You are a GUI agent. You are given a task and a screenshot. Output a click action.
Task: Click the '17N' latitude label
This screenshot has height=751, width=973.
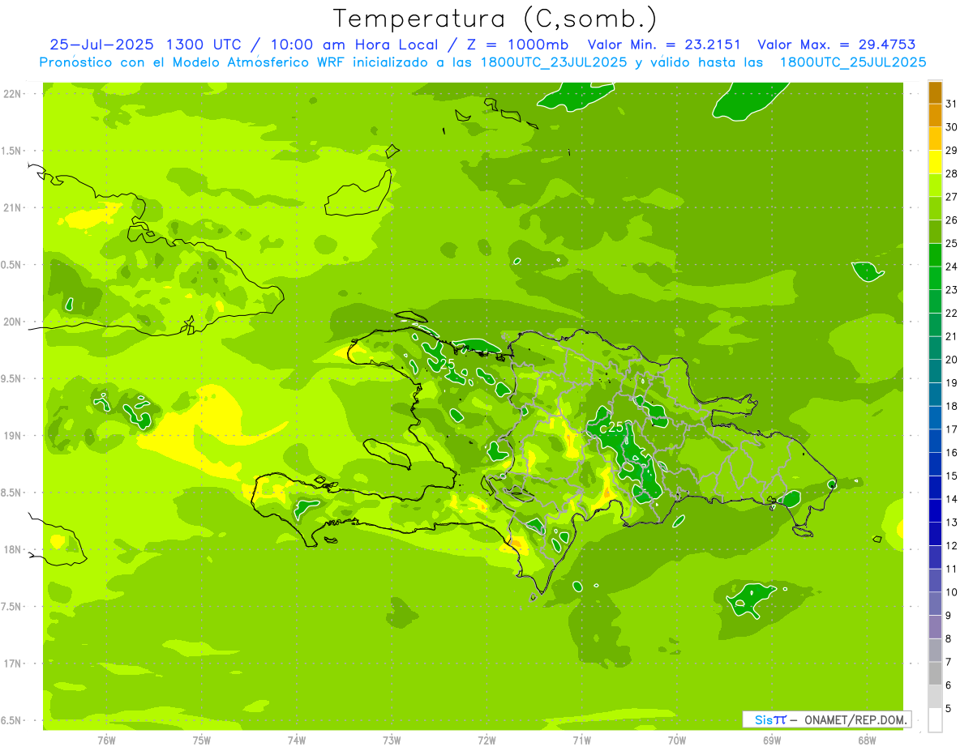click(x=12, y=664)
